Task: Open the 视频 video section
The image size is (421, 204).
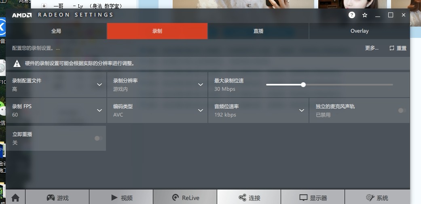Action: point(121,198)
